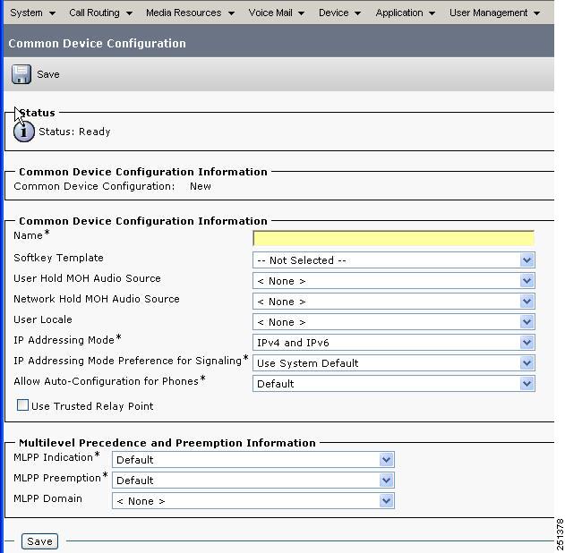Viewport: 565px width, 553px height.
Task: Open the IP Addressing Mode dropdown
Action: coord(394,342)
